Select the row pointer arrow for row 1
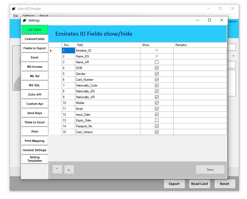The width and height of the screenshot is (247, 199). (51, 51)
